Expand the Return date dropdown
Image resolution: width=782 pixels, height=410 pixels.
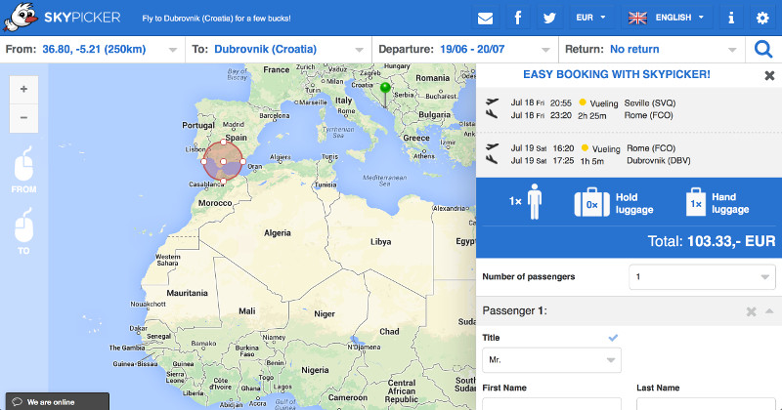(732, 50)
